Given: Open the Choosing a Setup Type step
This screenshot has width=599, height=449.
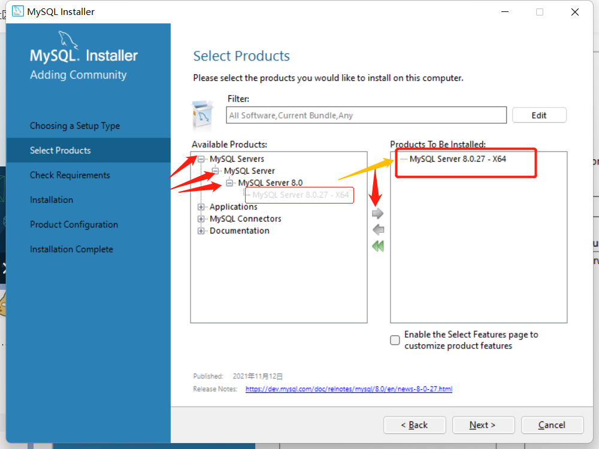Looking at the screenshot, I should coord(75,126).
